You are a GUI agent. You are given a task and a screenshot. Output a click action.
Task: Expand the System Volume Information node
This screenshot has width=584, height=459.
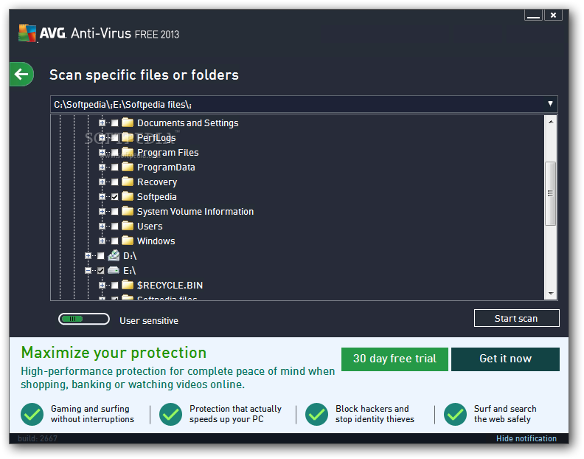[x=102, y=211]
